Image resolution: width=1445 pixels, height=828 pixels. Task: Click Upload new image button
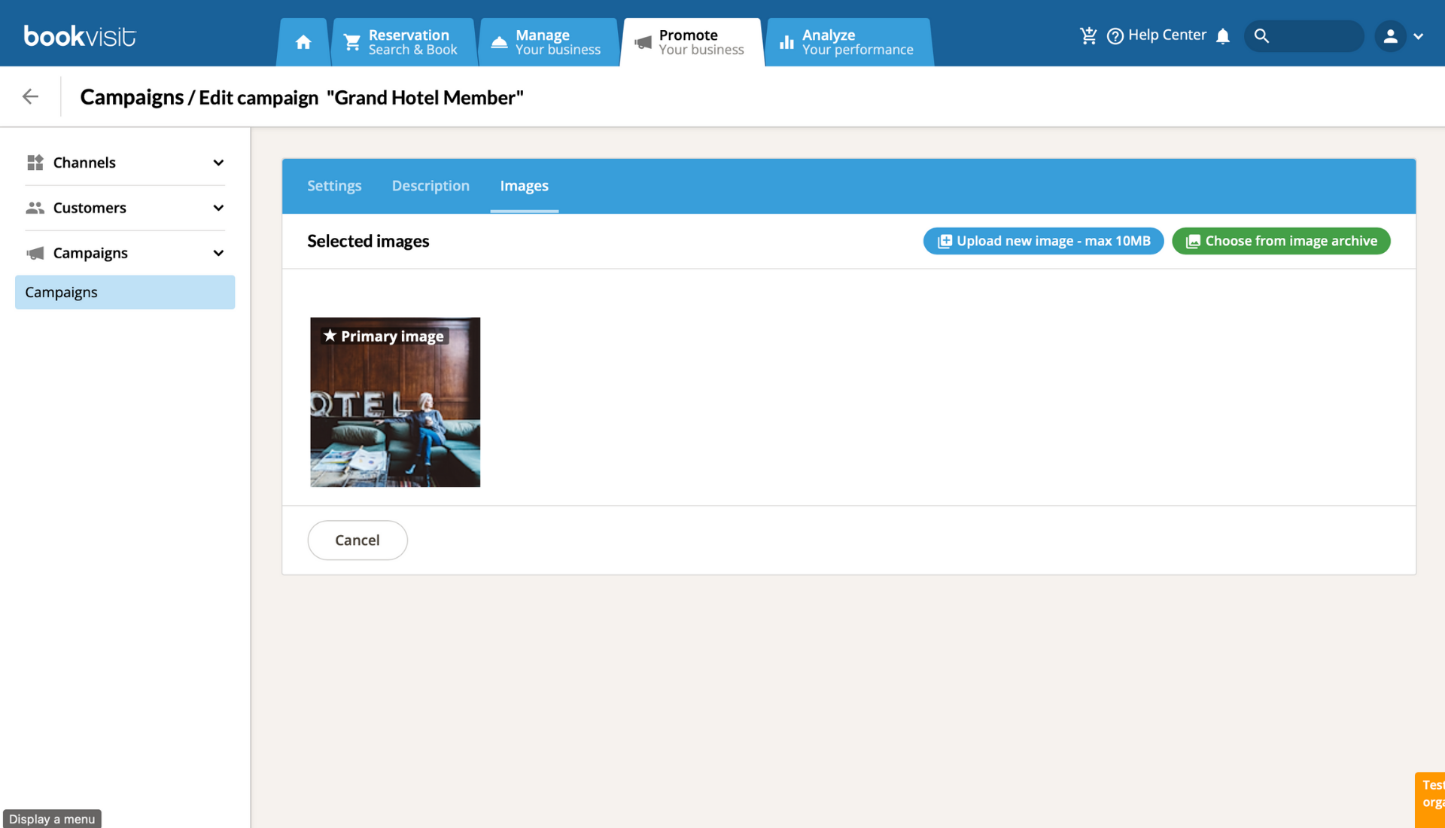click(1043, 241)
